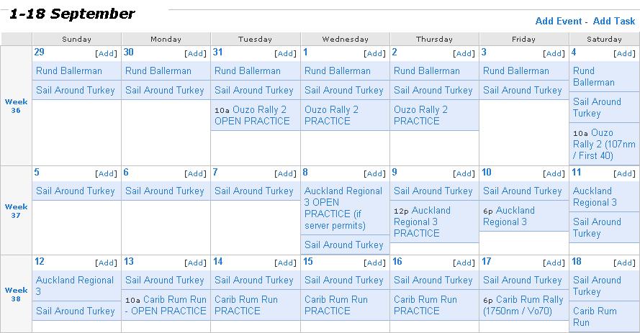640x333 pixels.
Task: Open Rund Ballerman event on Monday the 30th
Action: coord(158,71)
